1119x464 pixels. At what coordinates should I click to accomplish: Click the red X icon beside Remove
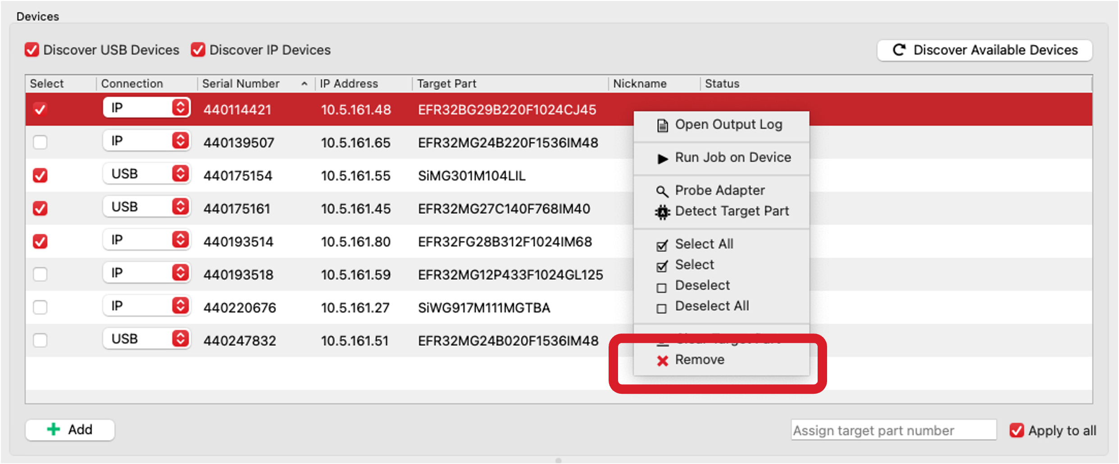pos(662,360)
